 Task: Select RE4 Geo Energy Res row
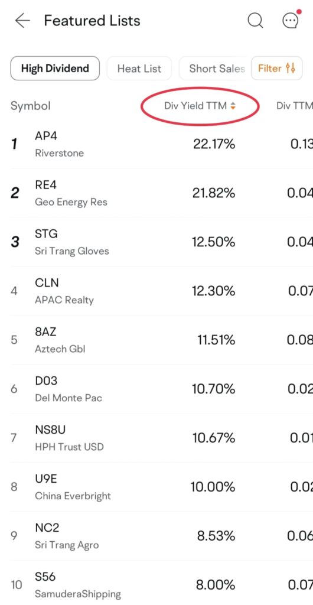point(161,193)
